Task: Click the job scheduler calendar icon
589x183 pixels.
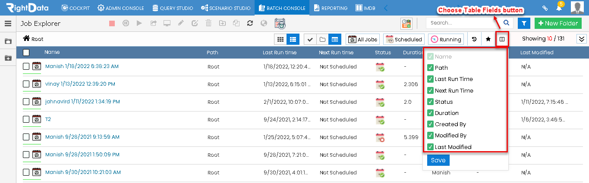Action: 280,23
